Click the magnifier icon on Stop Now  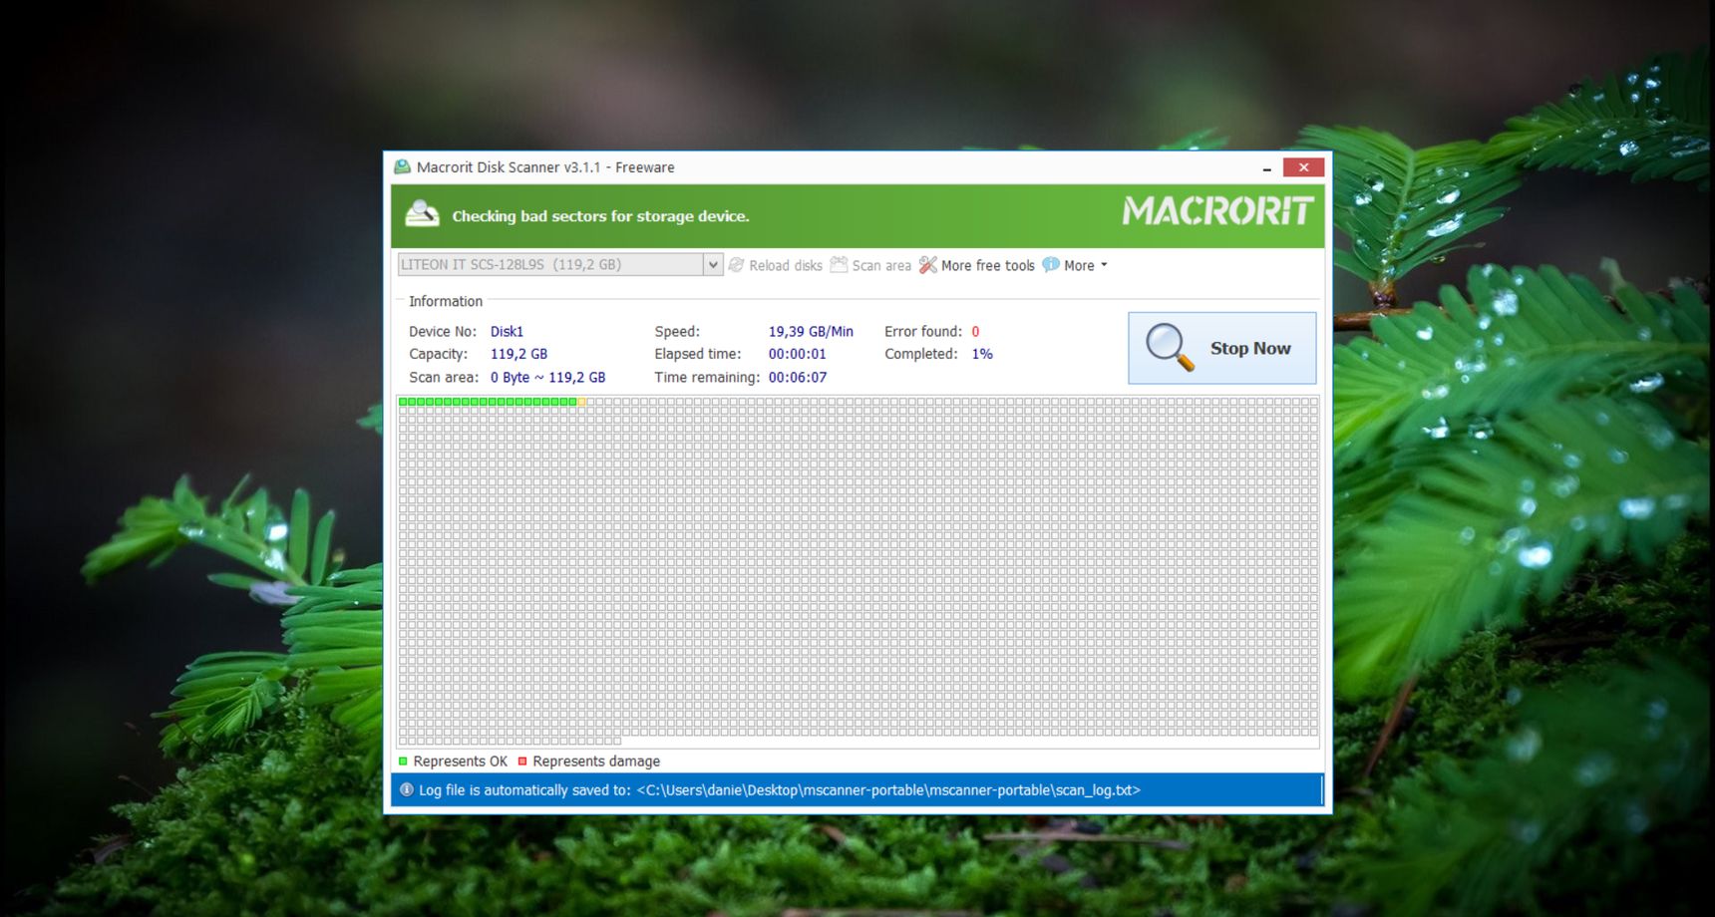tap(1169, 347)
